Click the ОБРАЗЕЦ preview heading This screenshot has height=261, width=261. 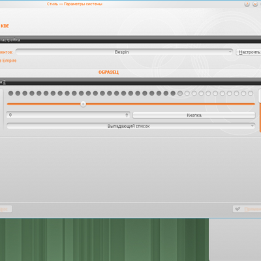(108, 72)
